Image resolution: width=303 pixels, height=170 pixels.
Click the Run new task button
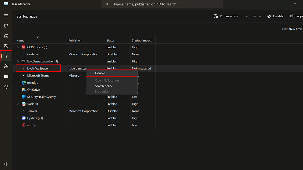point(226,16)
